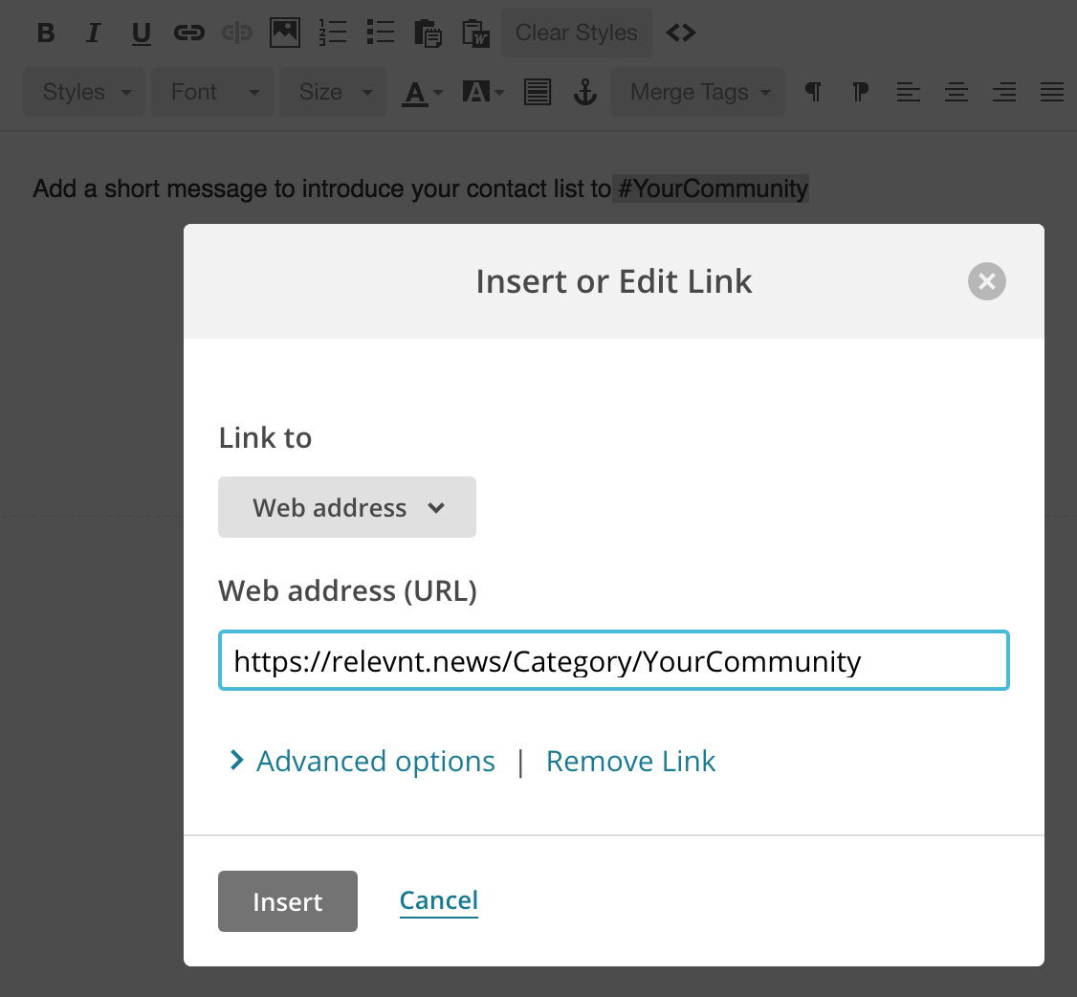Screen dimensions: 1077x997
Task: Click the paste from Word icon
Action: click(475, 33)
